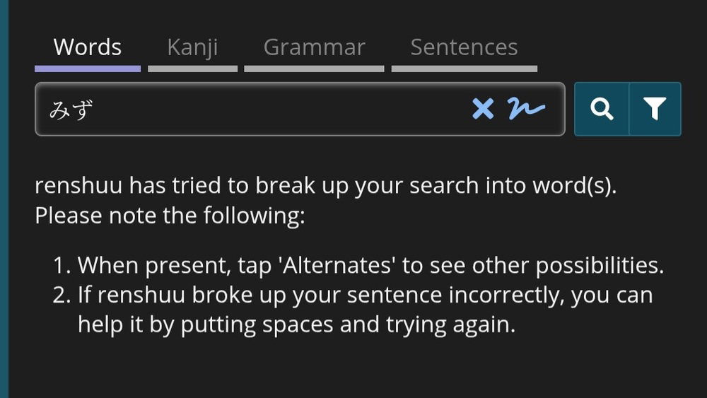Run search with the magnifying glass icon
Viewport: 707px width, 398px height.
[602, 109]
